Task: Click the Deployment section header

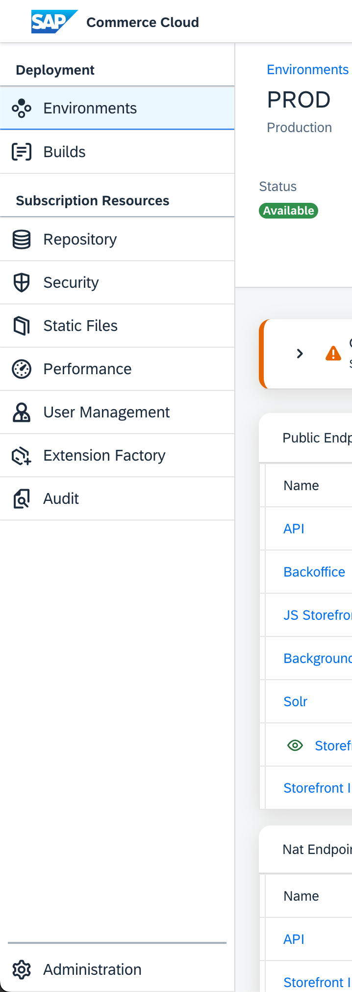Action: 55,70
